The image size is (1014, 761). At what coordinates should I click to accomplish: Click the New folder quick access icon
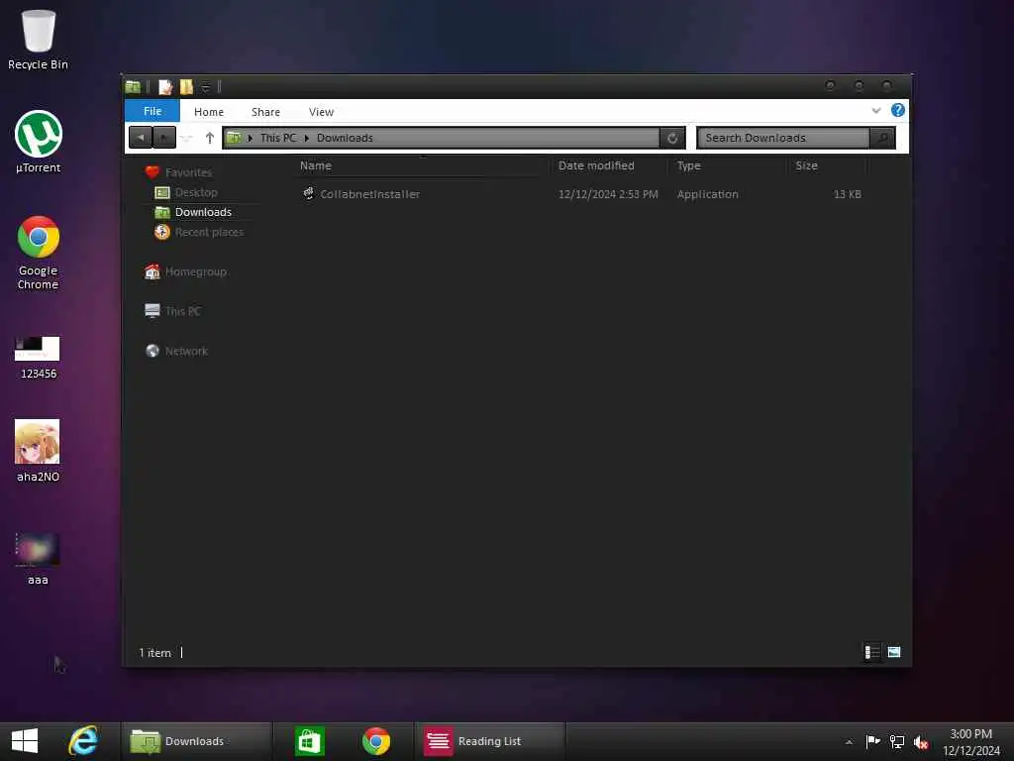click(x=186, y=87)
